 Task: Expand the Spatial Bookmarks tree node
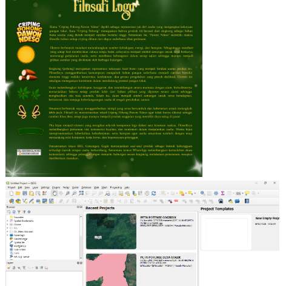coord(8,221)
